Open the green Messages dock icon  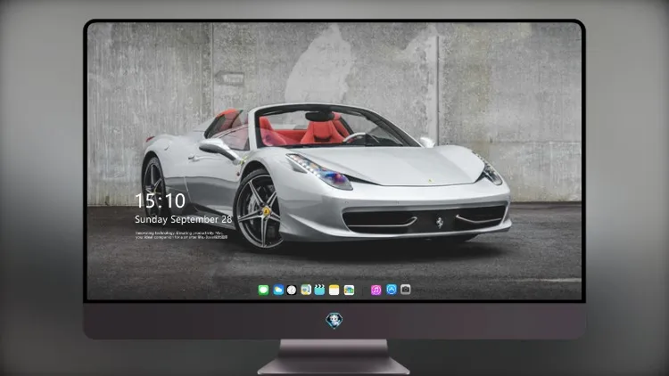[263, 290]
